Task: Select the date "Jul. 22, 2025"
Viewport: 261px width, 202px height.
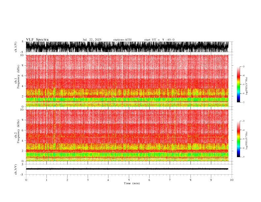Action: (92, 40)
